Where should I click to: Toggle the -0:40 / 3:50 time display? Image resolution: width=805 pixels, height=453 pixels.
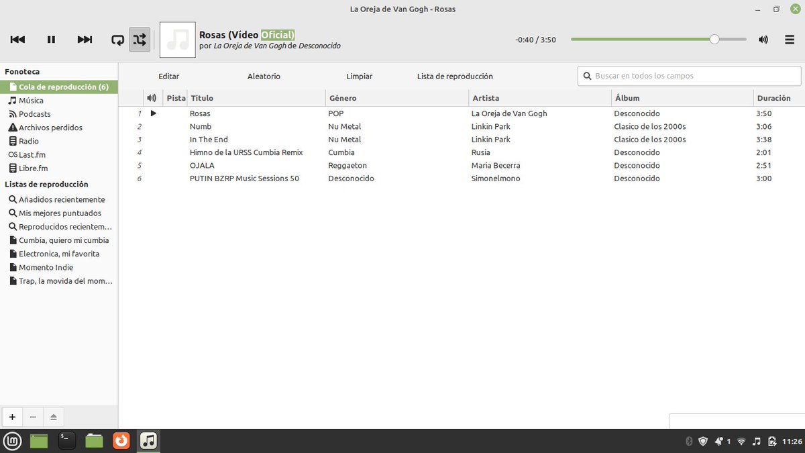535,40
